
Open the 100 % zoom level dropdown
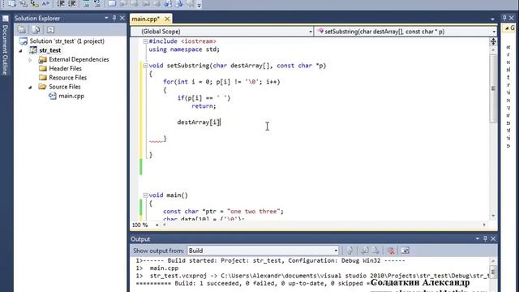157,225
